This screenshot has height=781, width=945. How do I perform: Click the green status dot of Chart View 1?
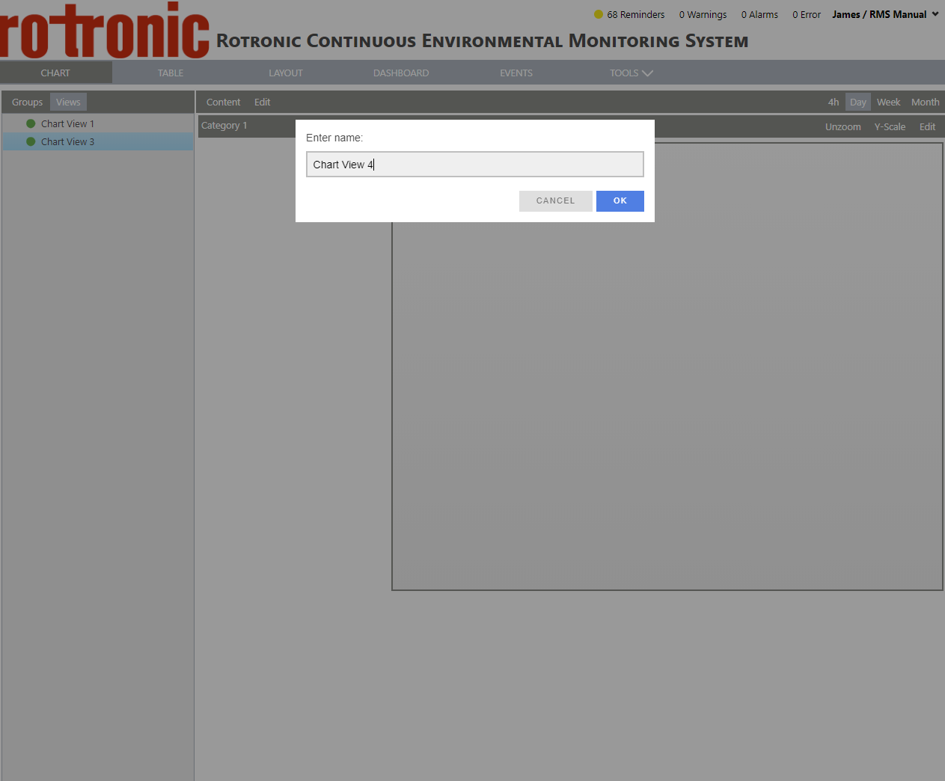[31, 123]
